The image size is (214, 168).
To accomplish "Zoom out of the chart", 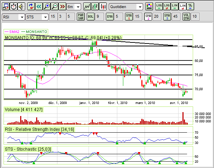I will click(55, 6).
